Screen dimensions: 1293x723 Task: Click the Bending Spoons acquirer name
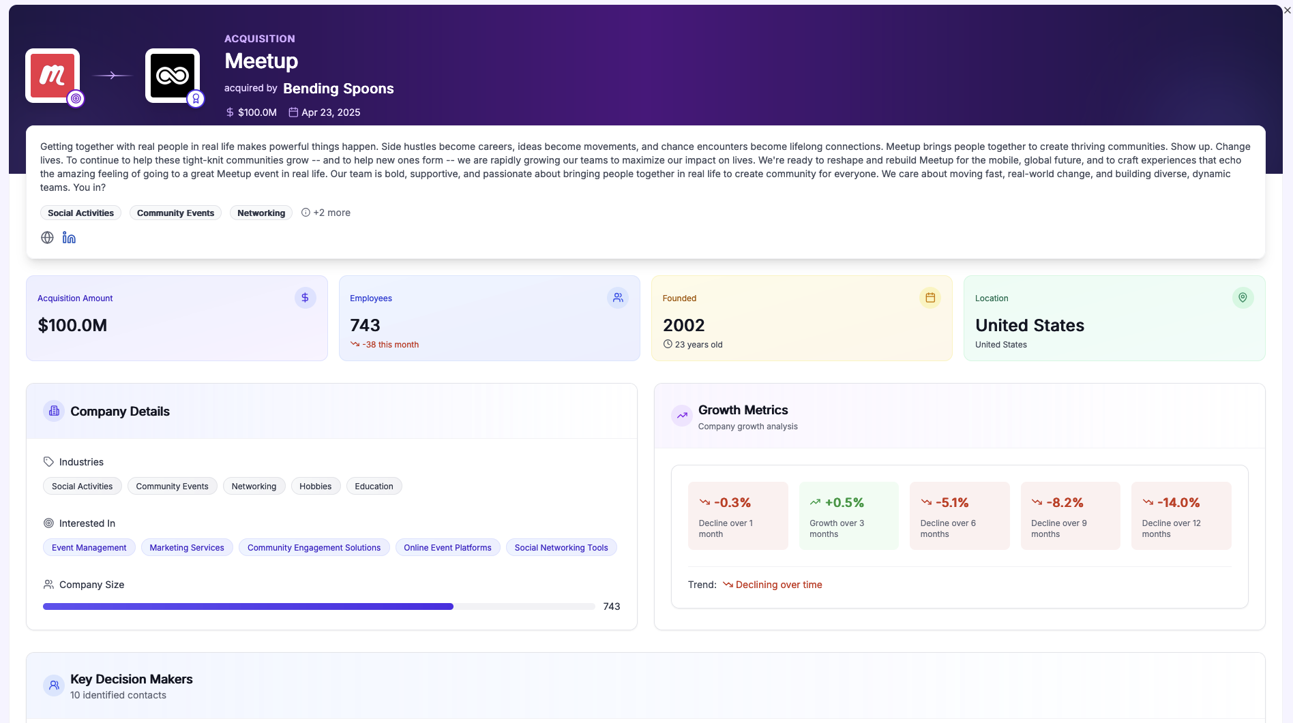(x=338, y=89)
